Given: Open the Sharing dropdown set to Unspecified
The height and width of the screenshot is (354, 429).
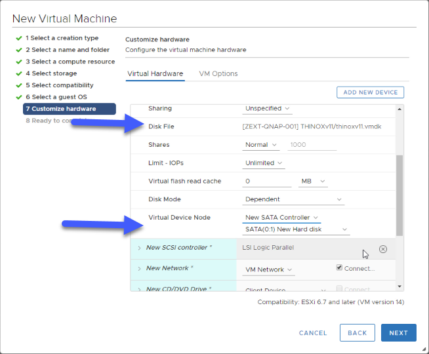Looking at the screenshot, I should 267,109.
